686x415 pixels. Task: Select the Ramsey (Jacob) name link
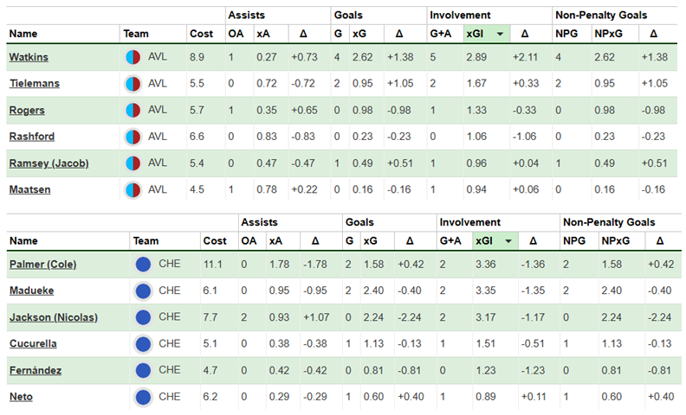click(49, 163)
